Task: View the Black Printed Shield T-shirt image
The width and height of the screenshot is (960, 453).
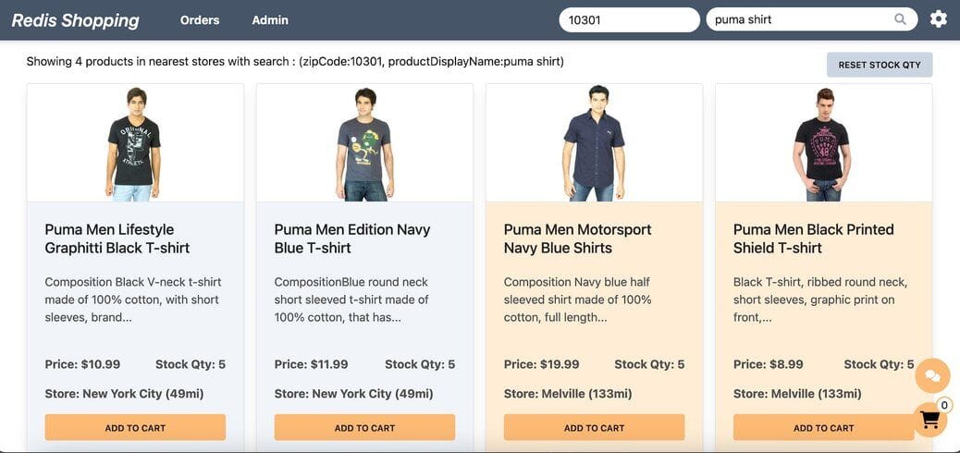Action: tap(823, 143)
